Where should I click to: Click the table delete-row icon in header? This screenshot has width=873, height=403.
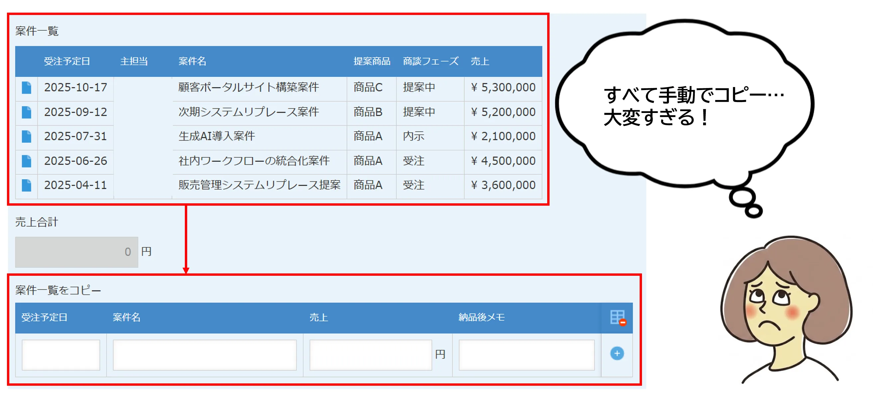617,318
